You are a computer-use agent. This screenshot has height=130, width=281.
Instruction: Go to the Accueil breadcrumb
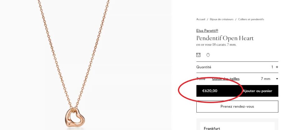click(x=200, y=19)
